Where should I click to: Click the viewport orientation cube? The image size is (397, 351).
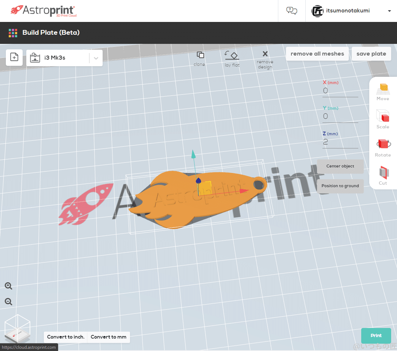pos(17,328)
